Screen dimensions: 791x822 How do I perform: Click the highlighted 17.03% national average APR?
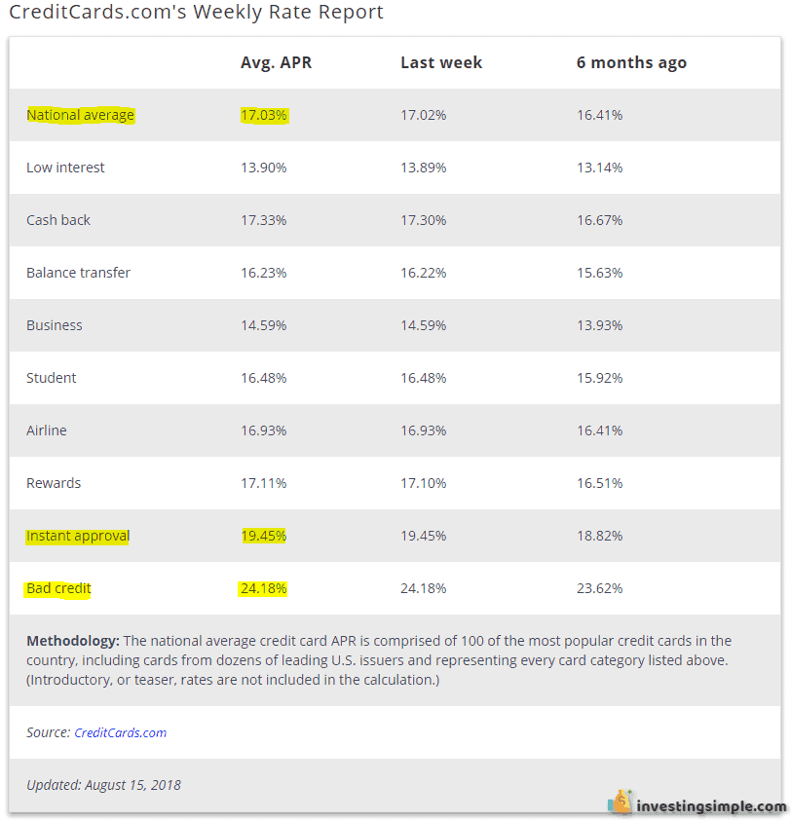point(264,115)
